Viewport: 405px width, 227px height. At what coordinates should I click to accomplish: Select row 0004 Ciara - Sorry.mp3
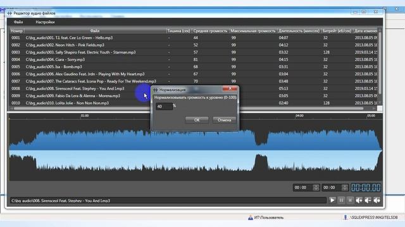pyautogui.click(x=194, y=59)
